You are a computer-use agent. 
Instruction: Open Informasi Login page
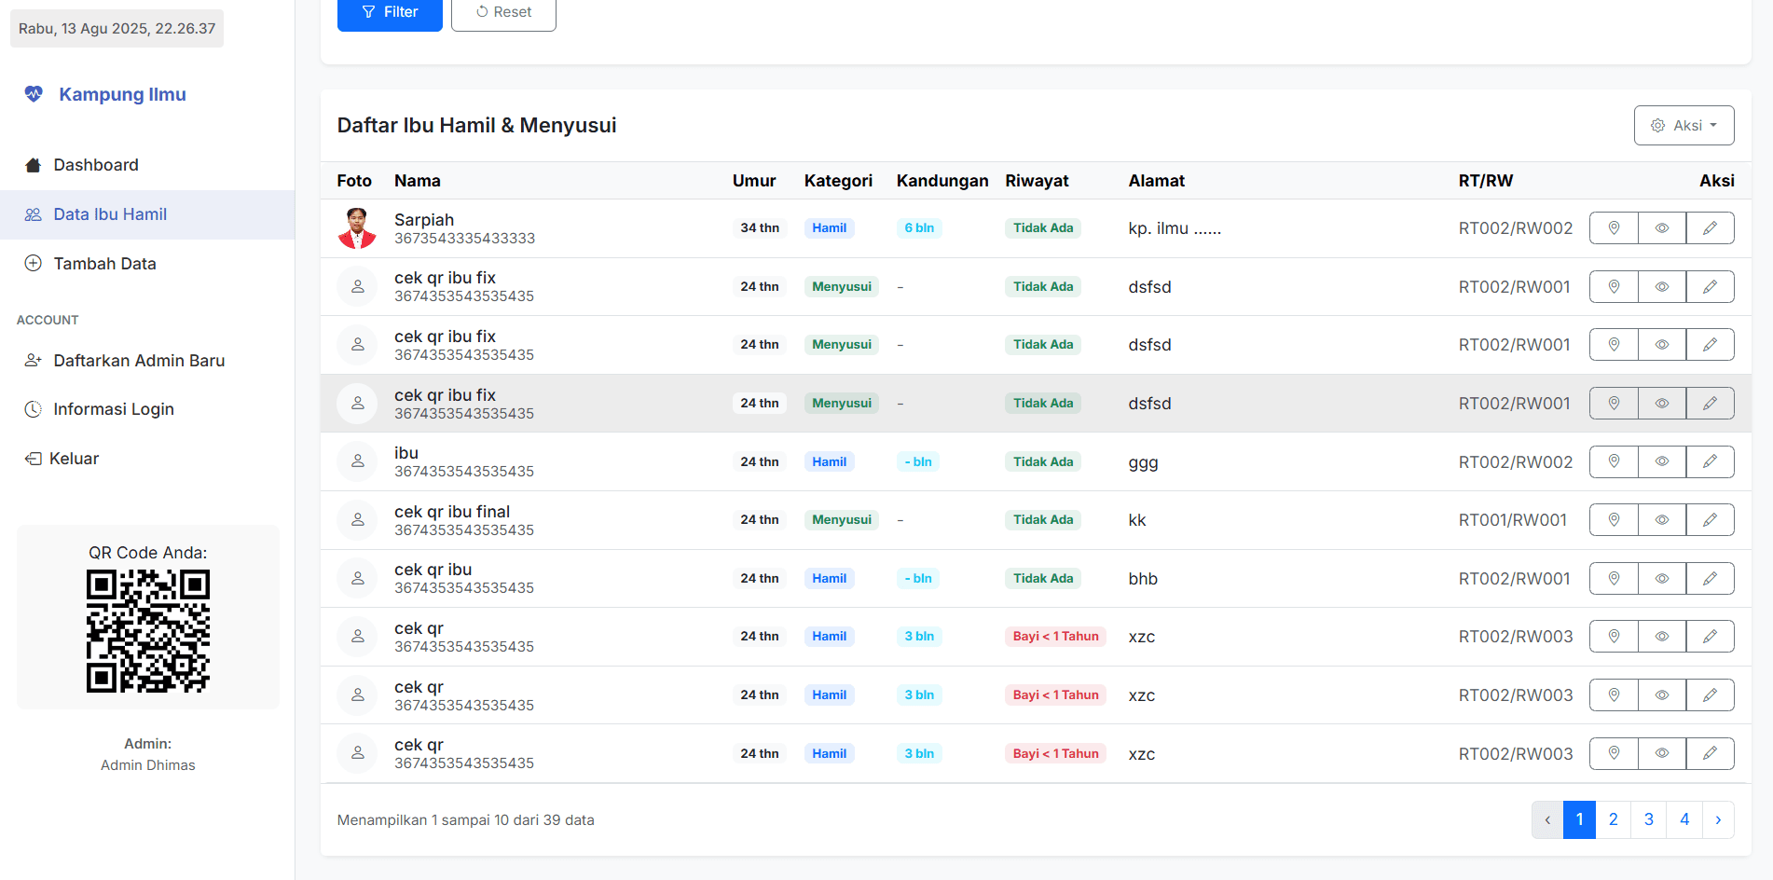[x=147, y=409]
